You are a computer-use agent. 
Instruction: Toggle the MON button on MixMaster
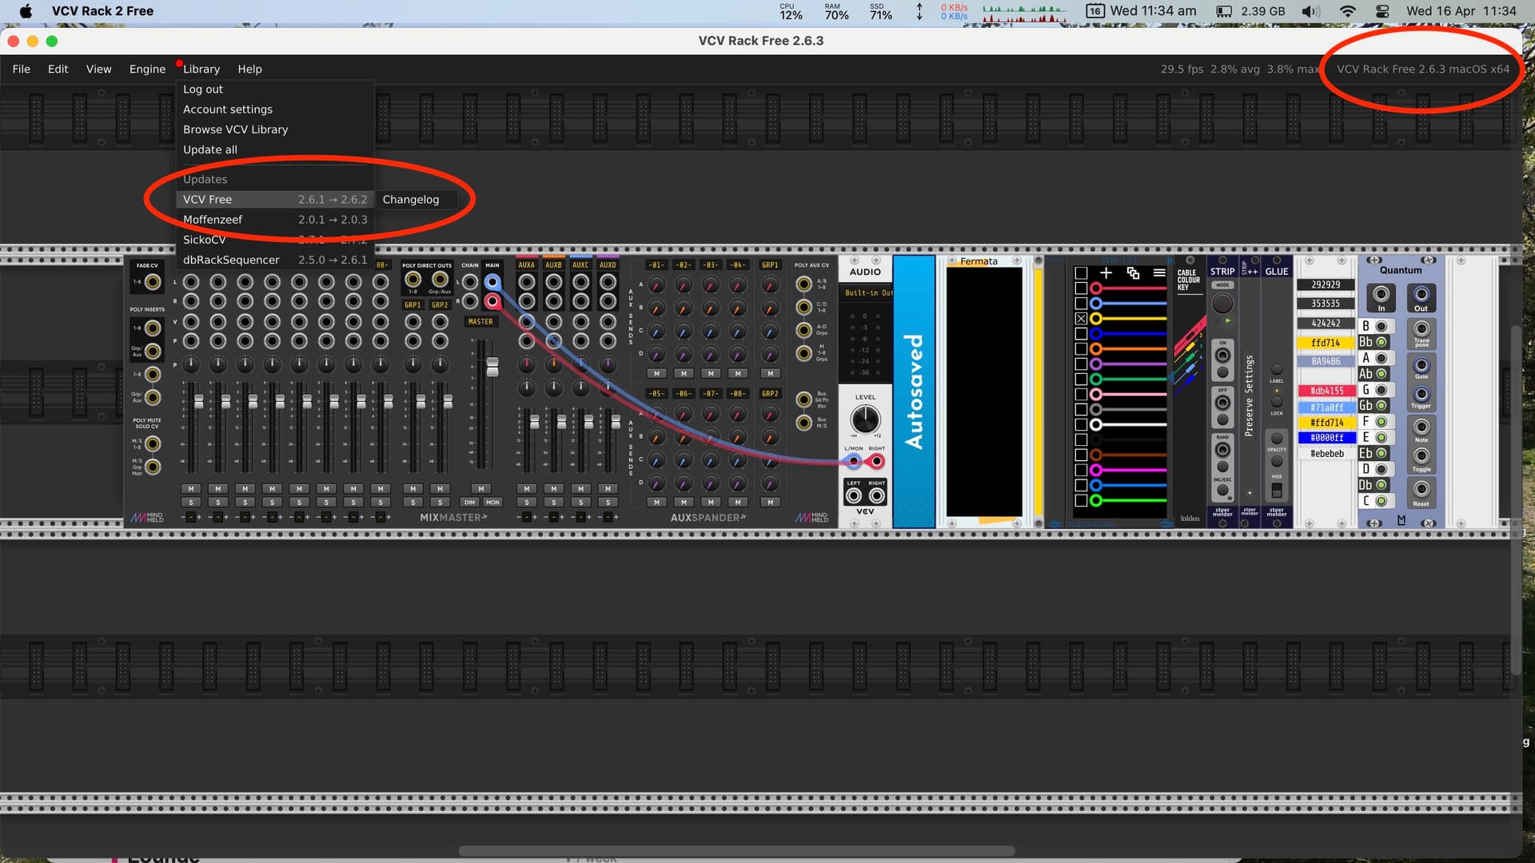[x=492, y=503]
